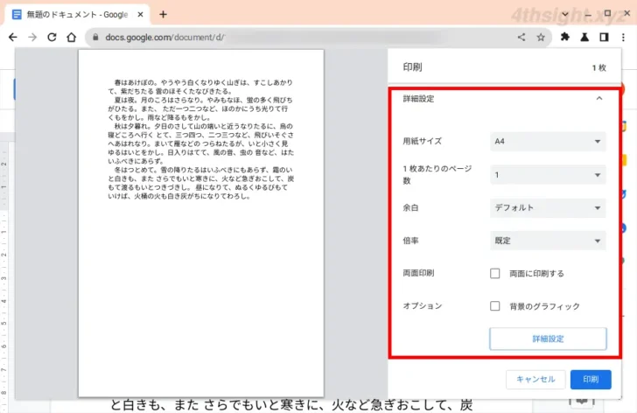Open a new tab with the plus button
This screenshot has width=637, height=413.
[x=164, y=15]
